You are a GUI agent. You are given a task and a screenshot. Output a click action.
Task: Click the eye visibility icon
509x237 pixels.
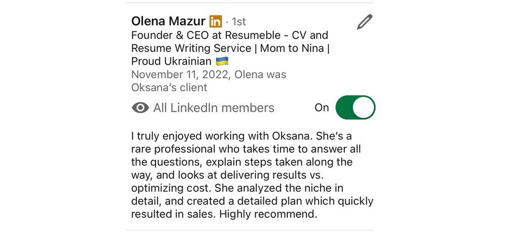tap(140, 108)
